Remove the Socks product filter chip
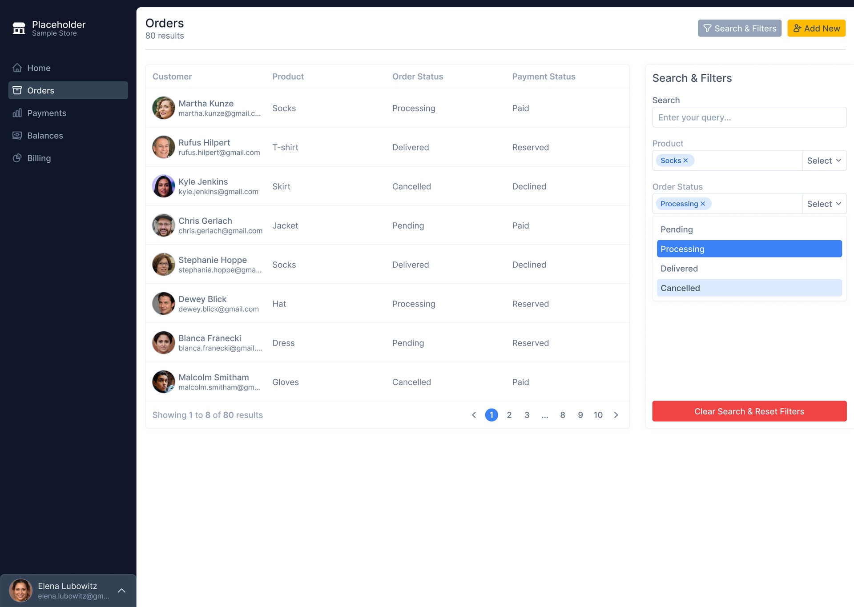The height and width of the screenshot is (607, 854). coord(685,161)
